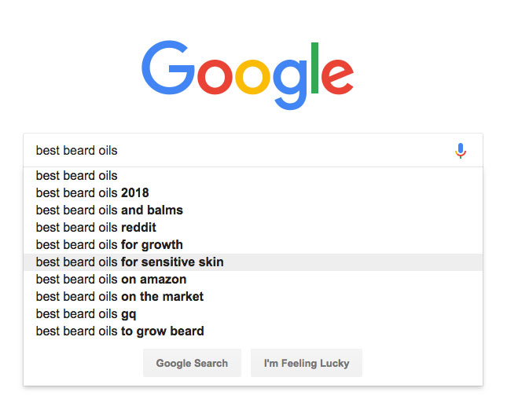
Task: Click the lowercase blue g in Google logo
Action: click(290, 85)
